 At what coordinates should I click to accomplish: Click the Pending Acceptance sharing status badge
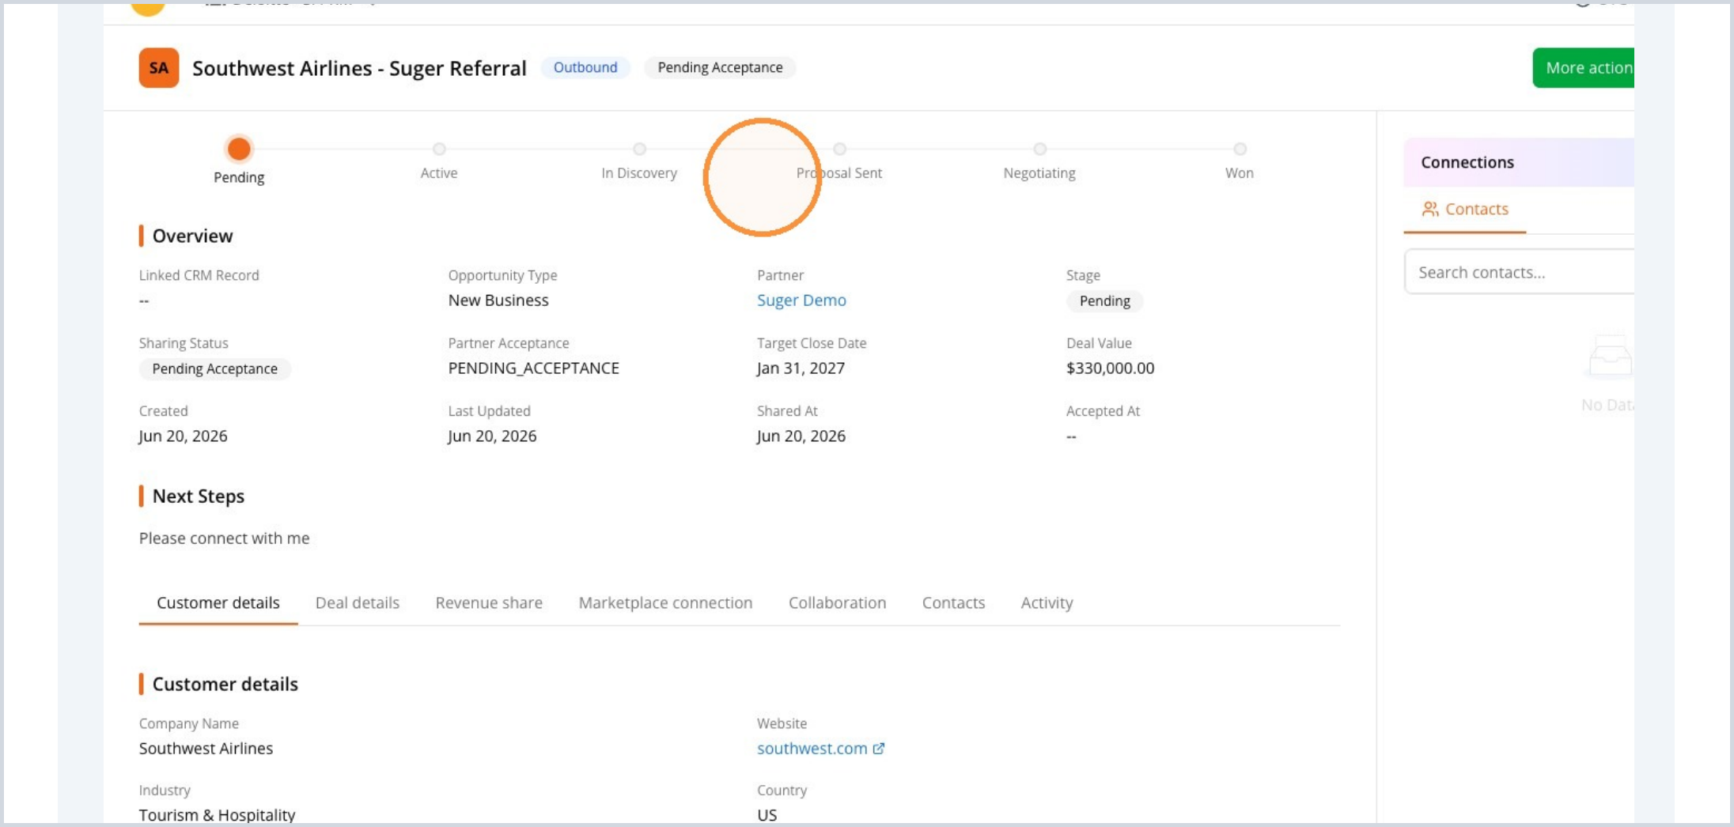point(214,368)
